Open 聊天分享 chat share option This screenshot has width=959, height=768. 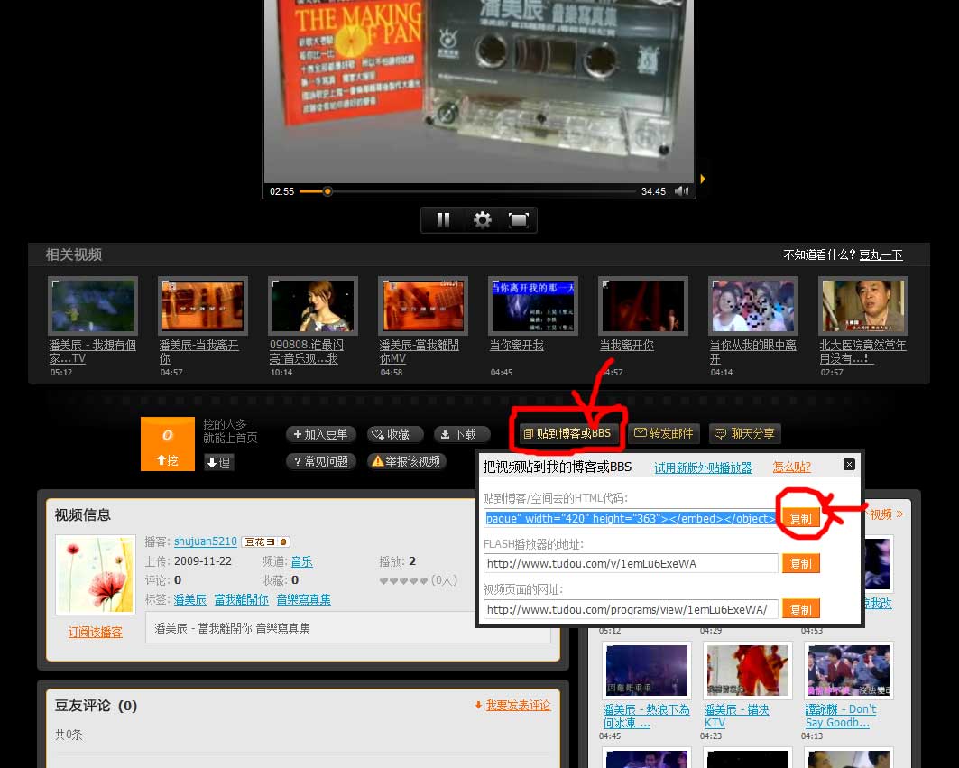[744, 433]
